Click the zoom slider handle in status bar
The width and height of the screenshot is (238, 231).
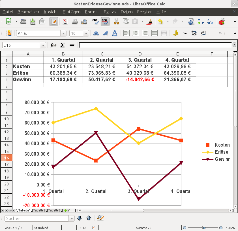coord(204,228)
